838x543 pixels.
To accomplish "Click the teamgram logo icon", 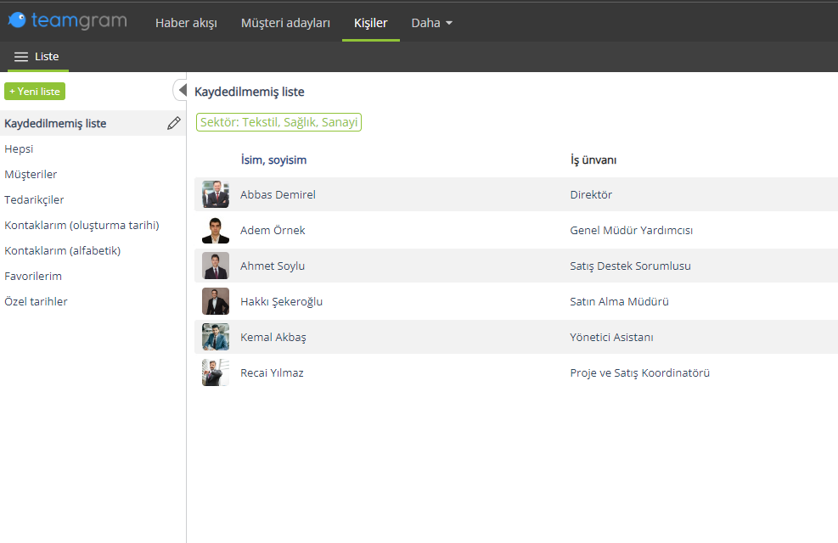I will click(17, 20).
